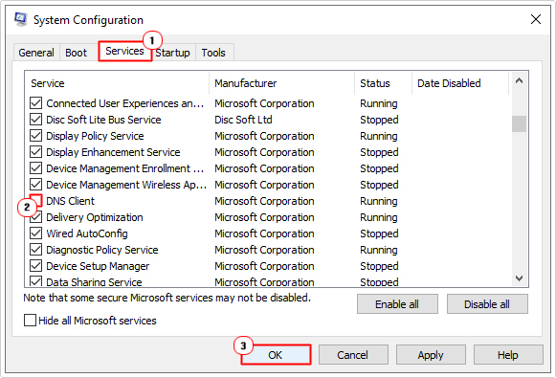Toggle the DNS Client checkbox
Viewport: 556px width, 378px height.
[x=35, y=201]
